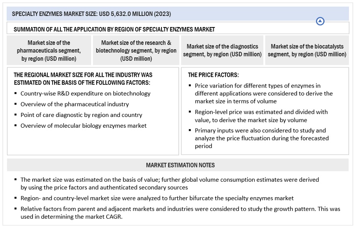Viewport: 356px width, 229px height.
Task: Open the pharmaceuticals segment market size box
Action: point(49,50)
